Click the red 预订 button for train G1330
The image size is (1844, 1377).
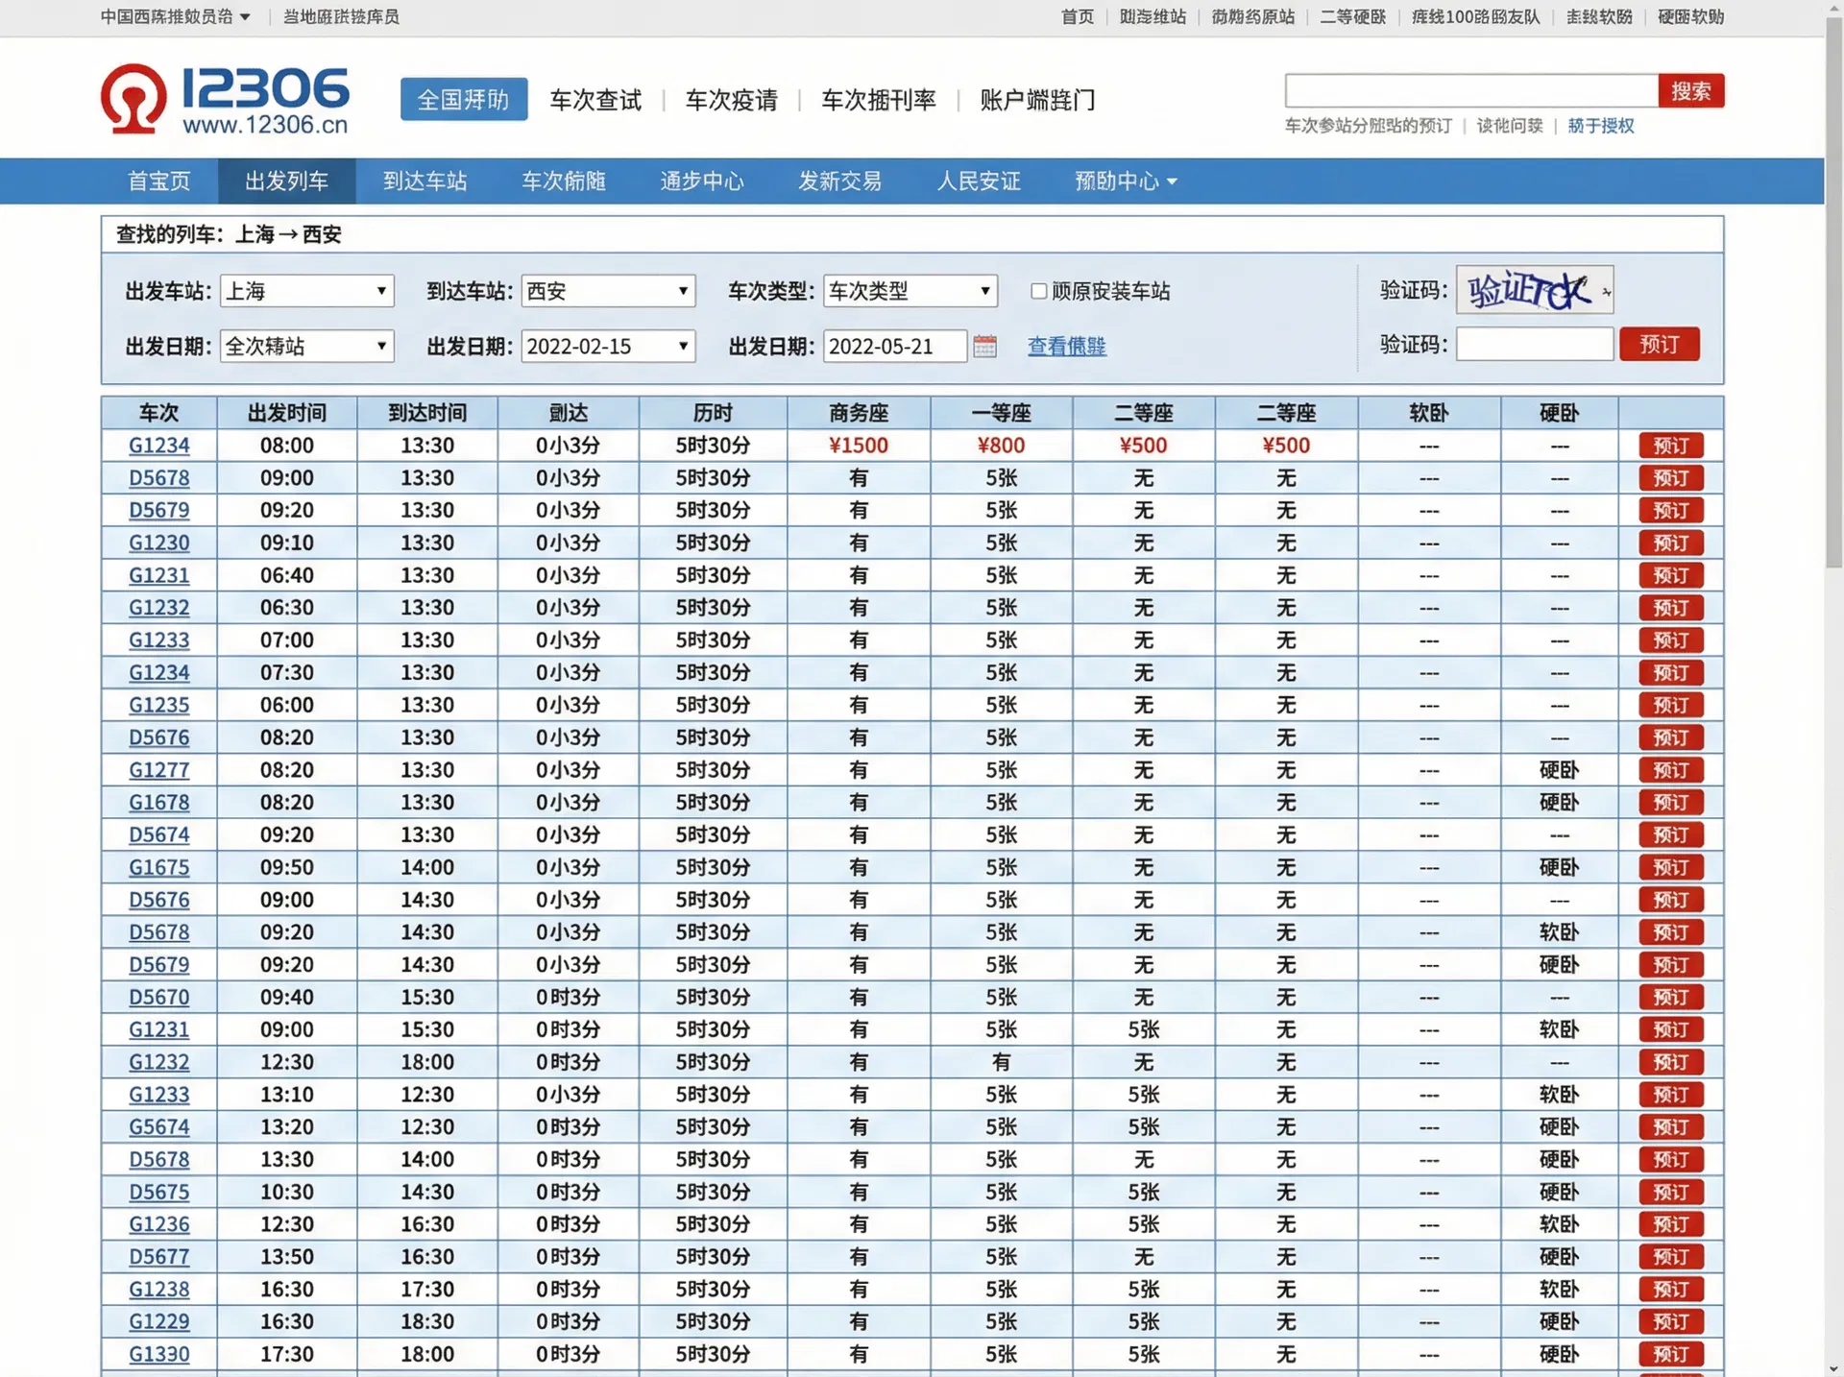click(x=1670, y=1354)
